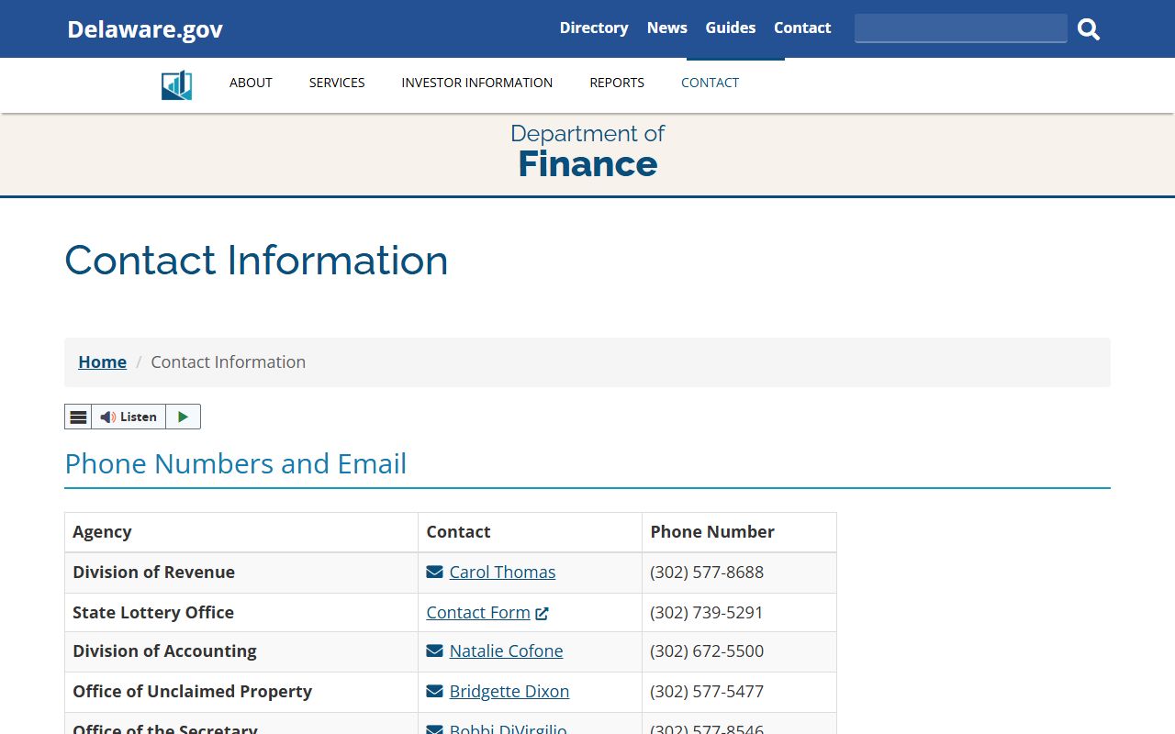Open the ReadSpeaker menu icon
Image resolution: width=1175 pixels, height=734 pixels.
[x=78, y=417]
